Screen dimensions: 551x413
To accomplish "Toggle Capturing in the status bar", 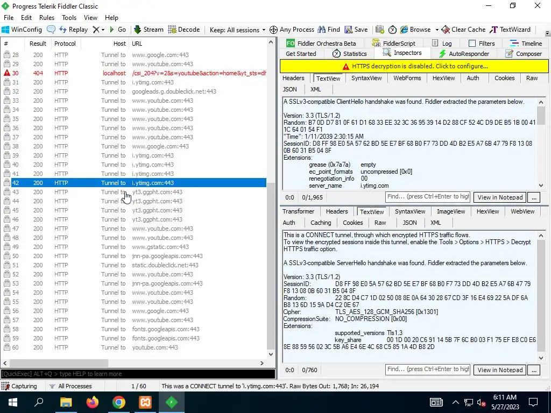I will click(20, 386).
